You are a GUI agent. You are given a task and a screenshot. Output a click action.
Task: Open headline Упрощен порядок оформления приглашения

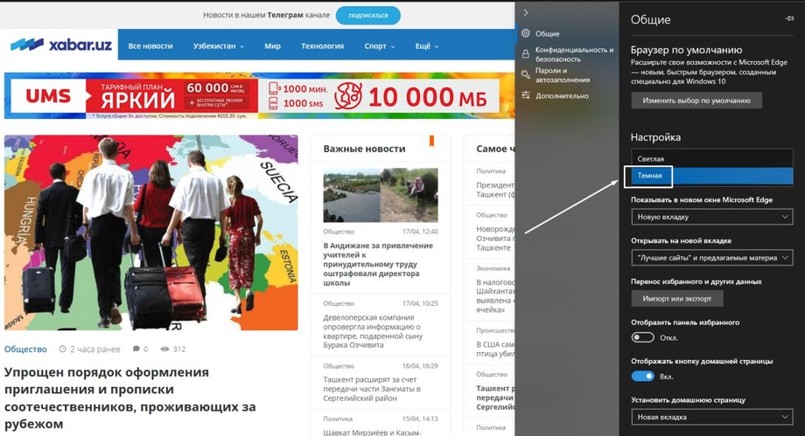129,398
